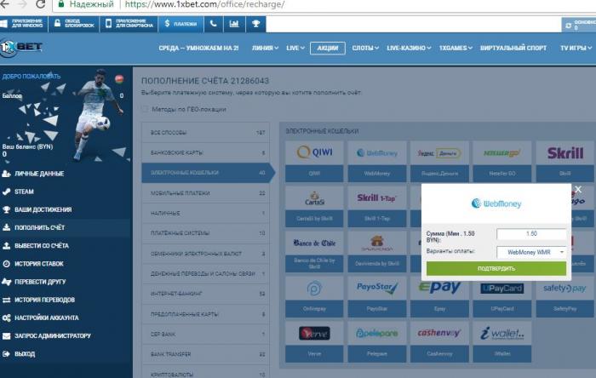Choose the iWallet payment tile
Image resolution: width=596 pixels, height=378 pixels.
(x=502, y=342)
